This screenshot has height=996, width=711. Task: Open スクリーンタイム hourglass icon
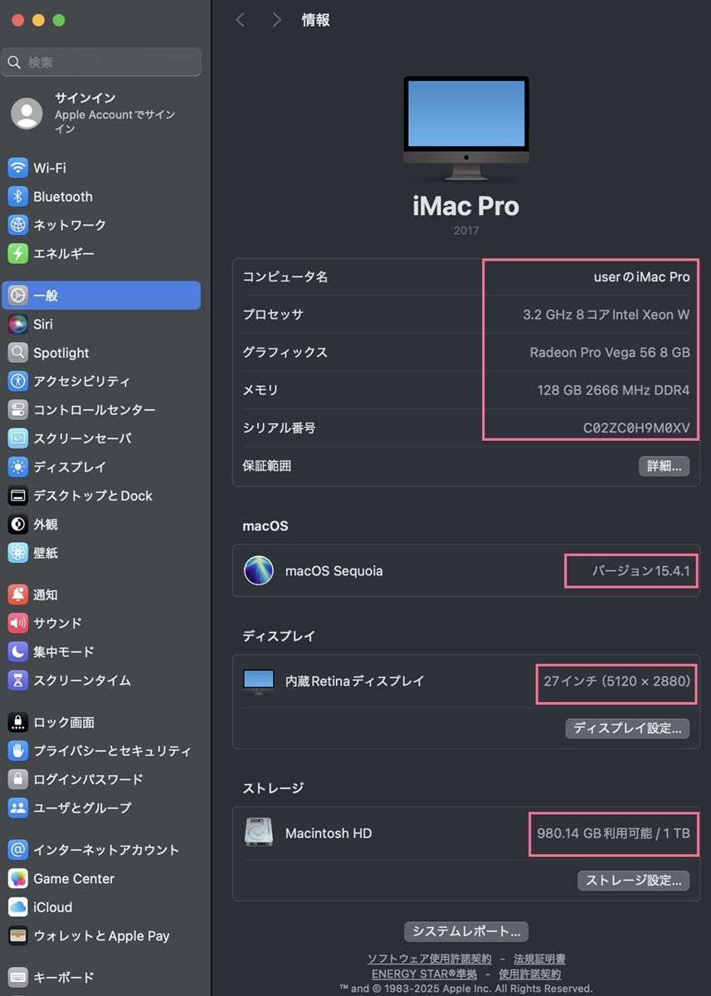[x=18, y=681]
